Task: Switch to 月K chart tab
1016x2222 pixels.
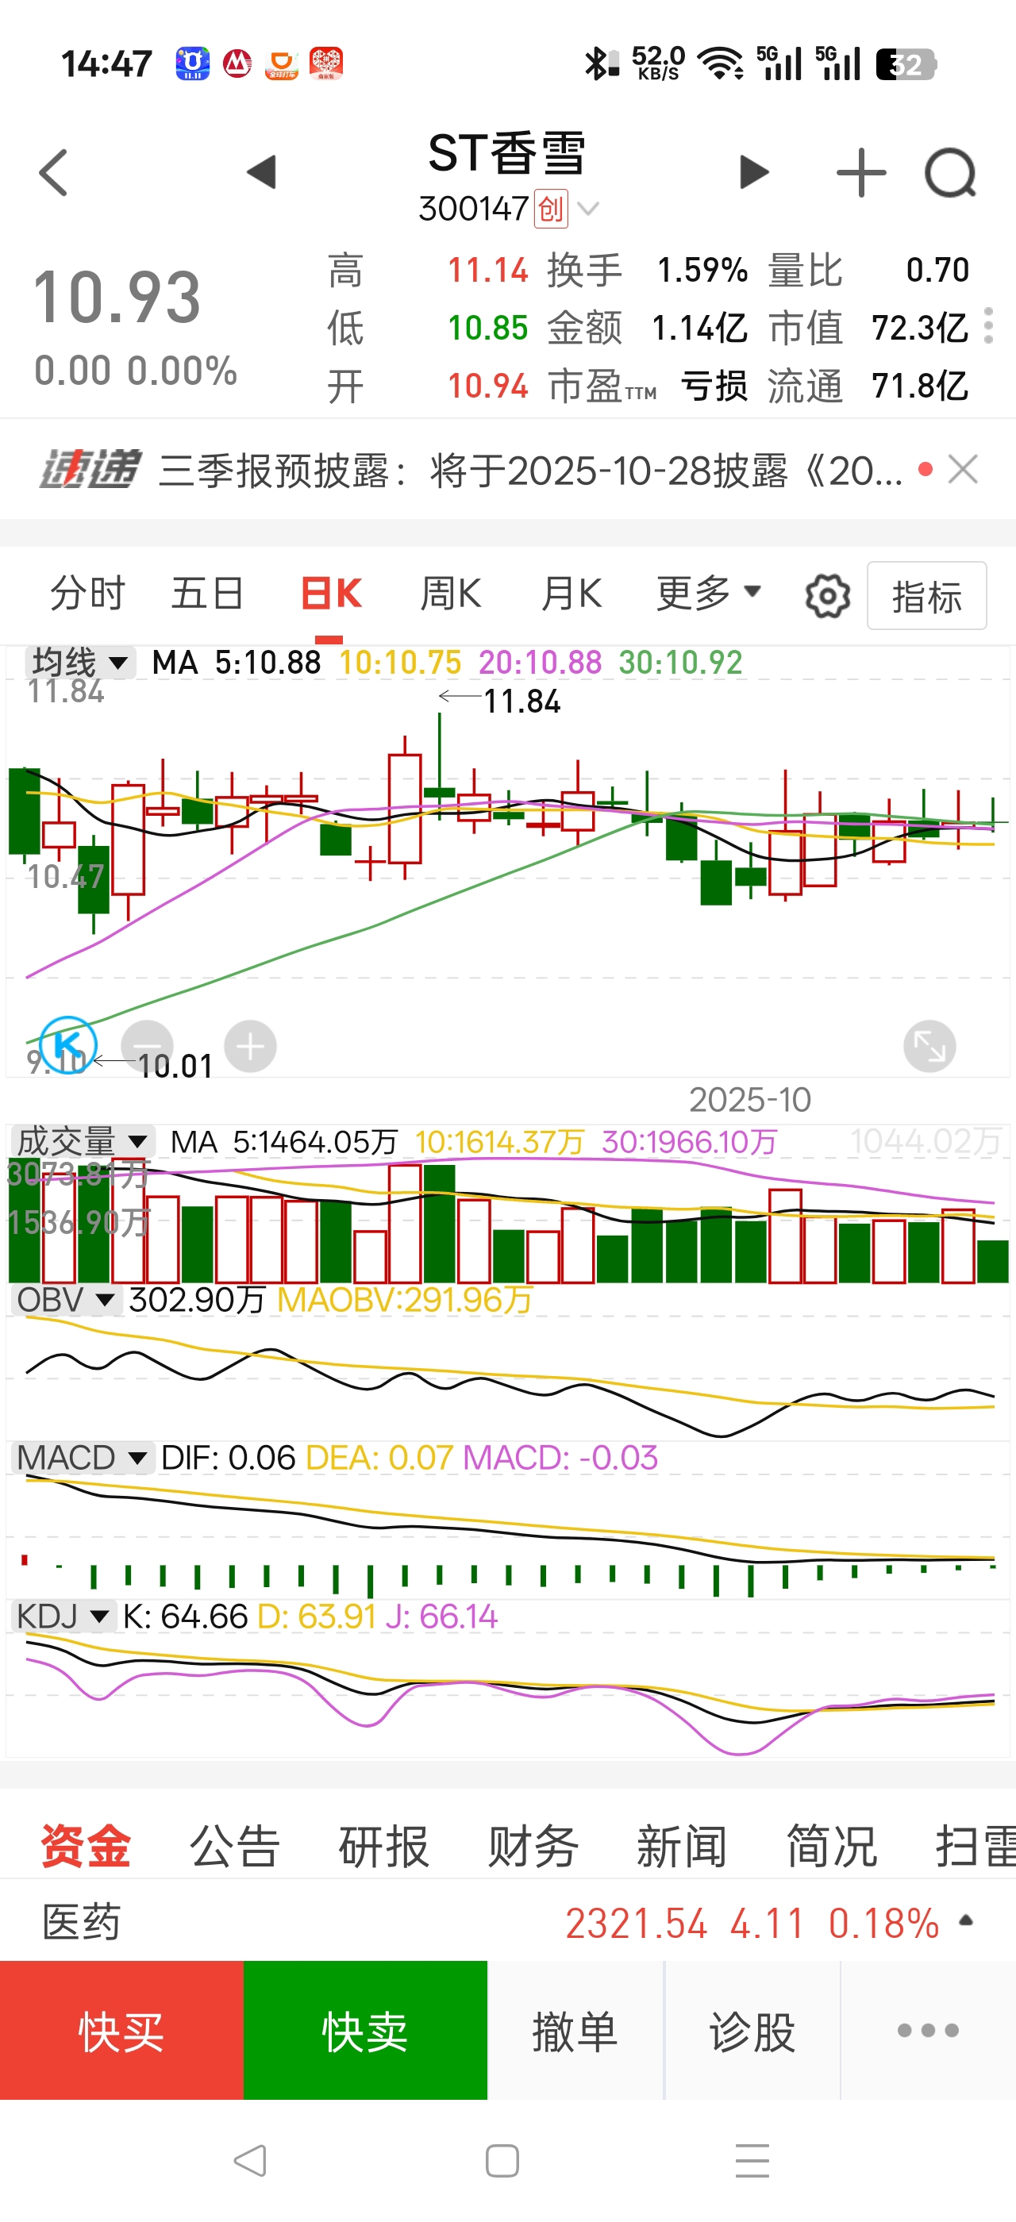Action: coord(571,594)
